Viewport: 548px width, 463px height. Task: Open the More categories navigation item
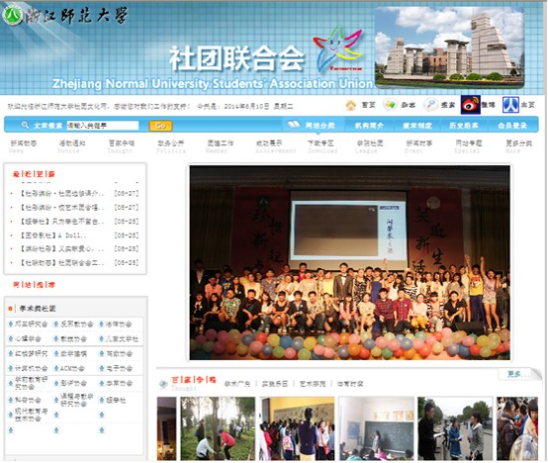tap(518, 146)
